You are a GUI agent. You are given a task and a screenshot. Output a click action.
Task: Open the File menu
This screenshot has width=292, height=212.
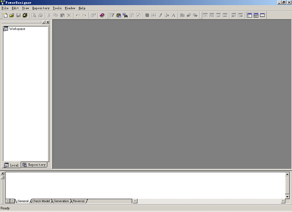pyautogui.click(x=5, y=8)
